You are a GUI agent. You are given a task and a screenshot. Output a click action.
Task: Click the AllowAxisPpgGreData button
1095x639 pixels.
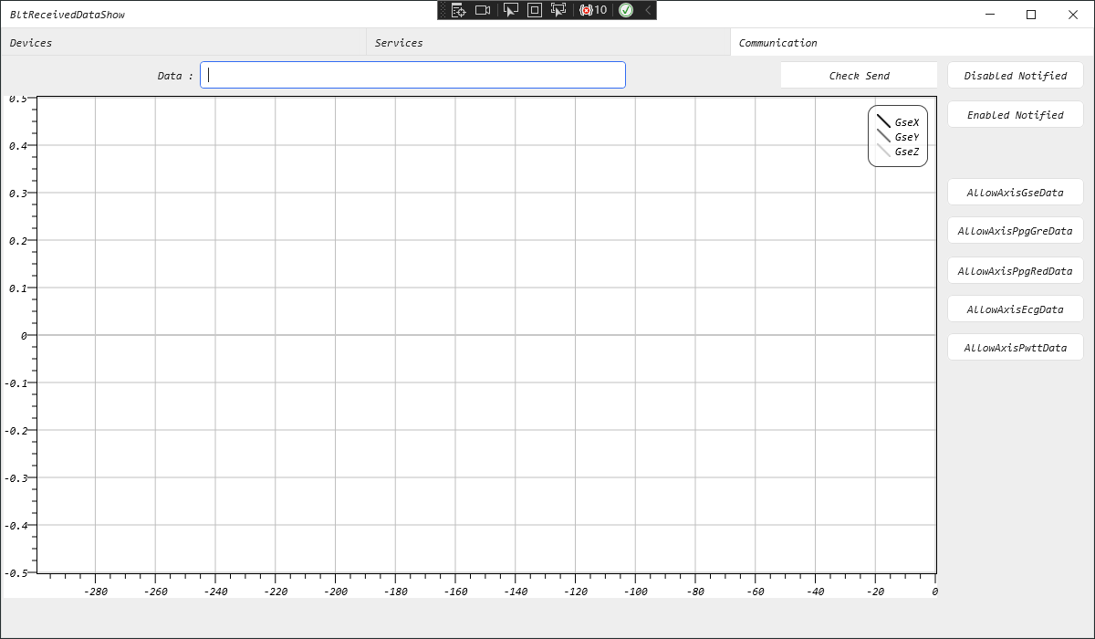coord(1016,231)
